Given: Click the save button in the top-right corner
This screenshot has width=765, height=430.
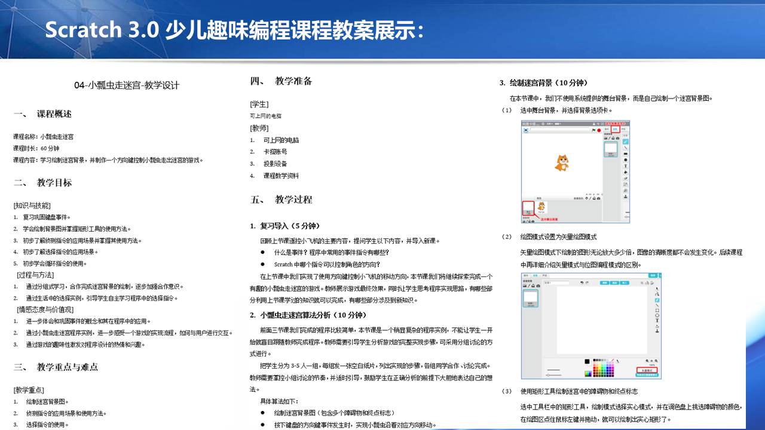Looking at the screenshot, I should tap(653, 275).
